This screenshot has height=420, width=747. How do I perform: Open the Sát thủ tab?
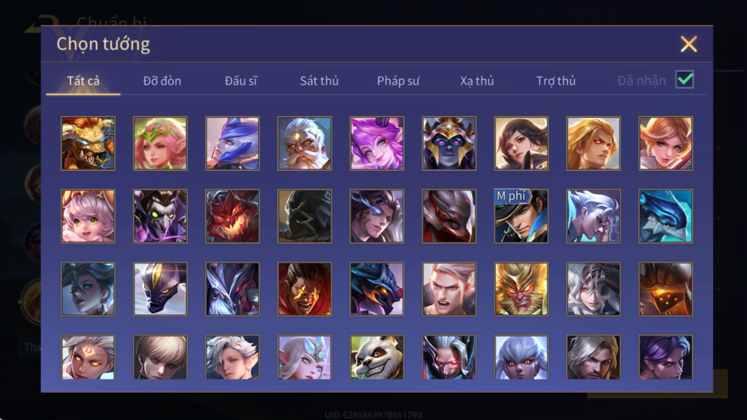(319, 81)
